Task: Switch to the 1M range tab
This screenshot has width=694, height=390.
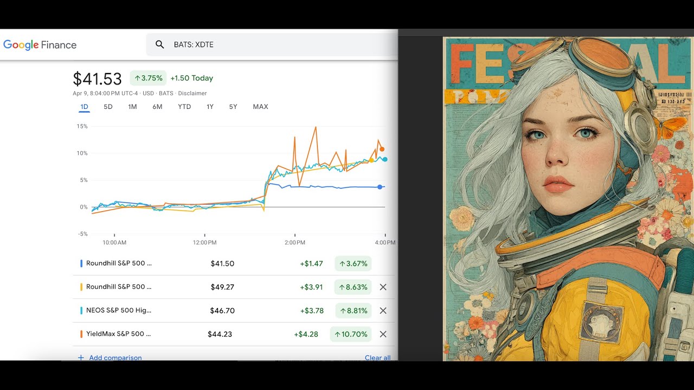Action: [132, 107]
